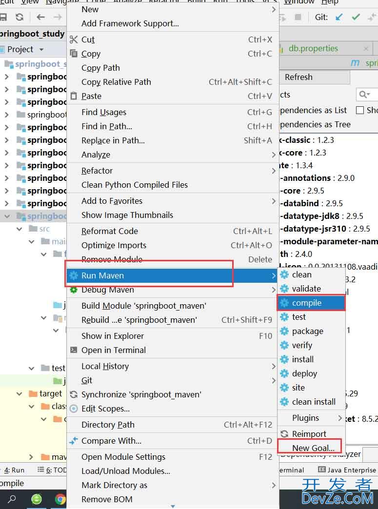Click the Debug Maven green gear icon
The width and height of the screenshot is (378, 509).
tap(74, 290)
